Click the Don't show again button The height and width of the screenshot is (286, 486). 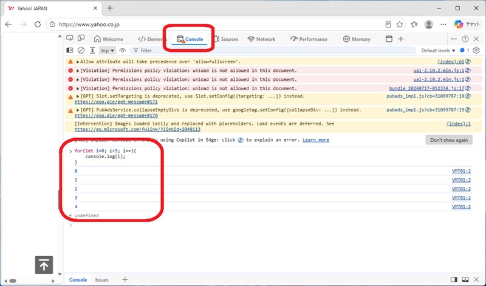pos(449,140)
